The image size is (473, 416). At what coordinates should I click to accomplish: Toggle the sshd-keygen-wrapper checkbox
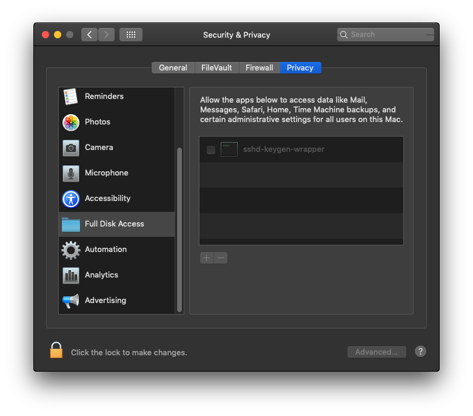[211, 150]
